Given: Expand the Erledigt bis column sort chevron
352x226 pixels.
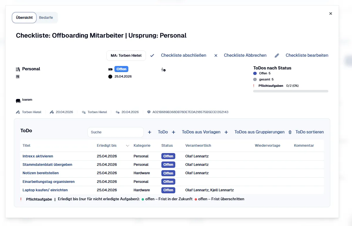Looking at the screenshot, I should (x=127, y=146).
